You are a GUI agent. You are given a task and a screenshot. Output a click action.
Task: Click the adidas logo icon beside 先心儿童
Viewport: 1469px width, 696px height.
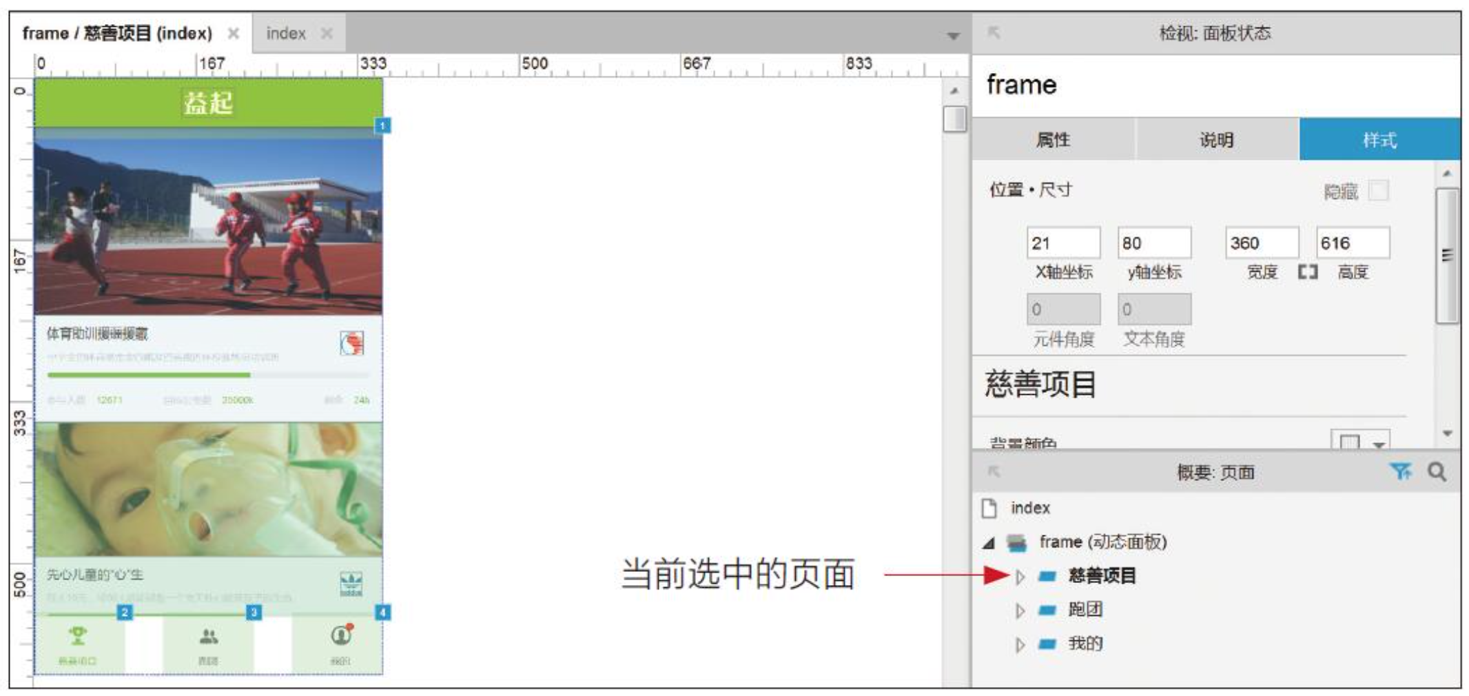pos(351,584)
